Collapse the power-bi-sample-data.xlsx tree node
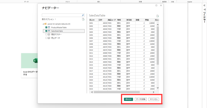Screen dimensions: 207x108 click(x=43, y=24)
